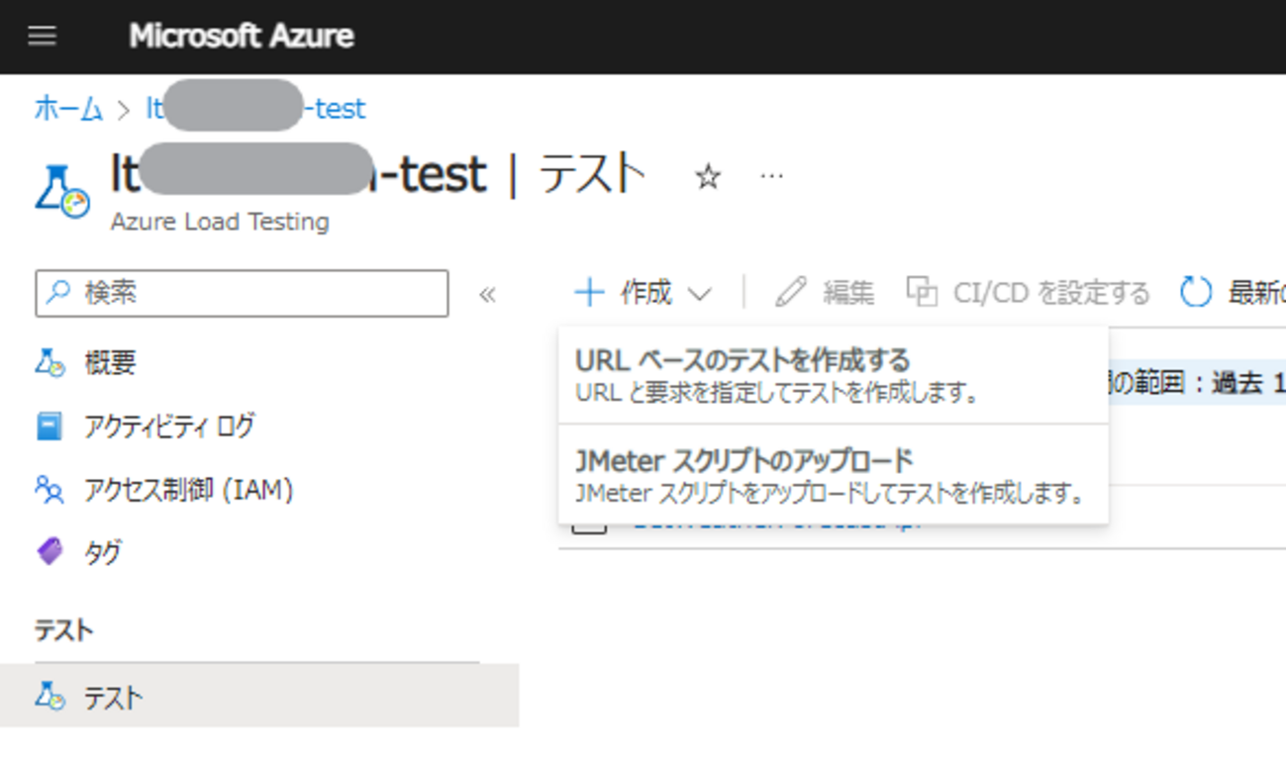
Task: Click the Azure Load Testing resource flask icon
Action: [x=61, y=190]
